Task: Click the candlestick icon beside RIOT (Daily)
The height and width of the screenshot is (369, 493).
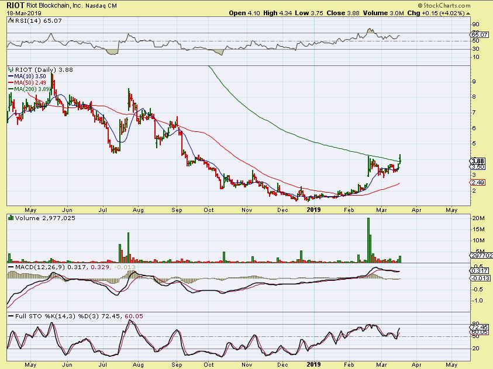Action: (11, 69)
